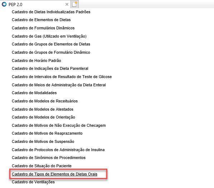Open Cadastro de Indicações da Dieta Parenteral
Screen dimensions: 214x188
pos(50,68)
